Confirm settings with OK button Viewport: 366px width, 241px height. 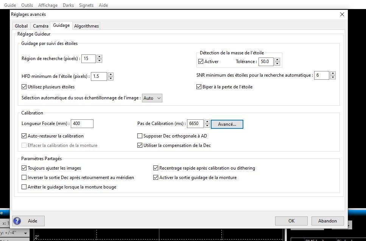[291, 221]
